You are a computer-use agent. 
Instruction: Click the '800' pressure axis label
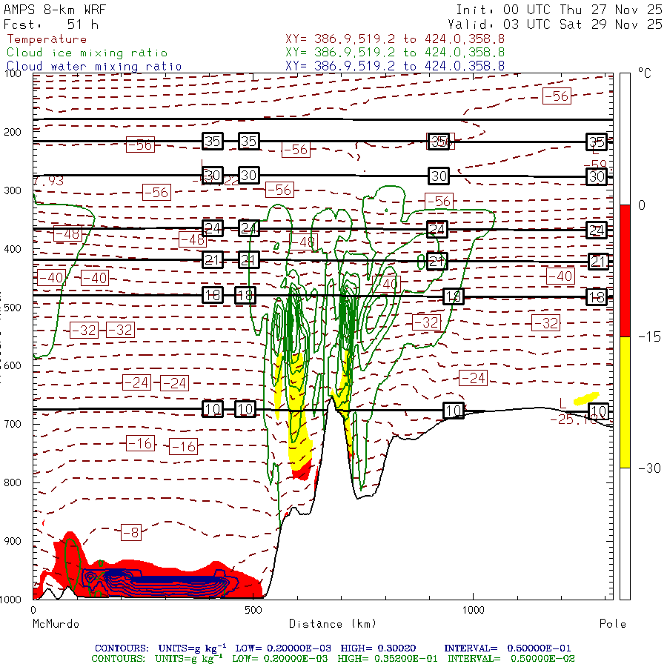pyautogui.click(x=13, y=482)
